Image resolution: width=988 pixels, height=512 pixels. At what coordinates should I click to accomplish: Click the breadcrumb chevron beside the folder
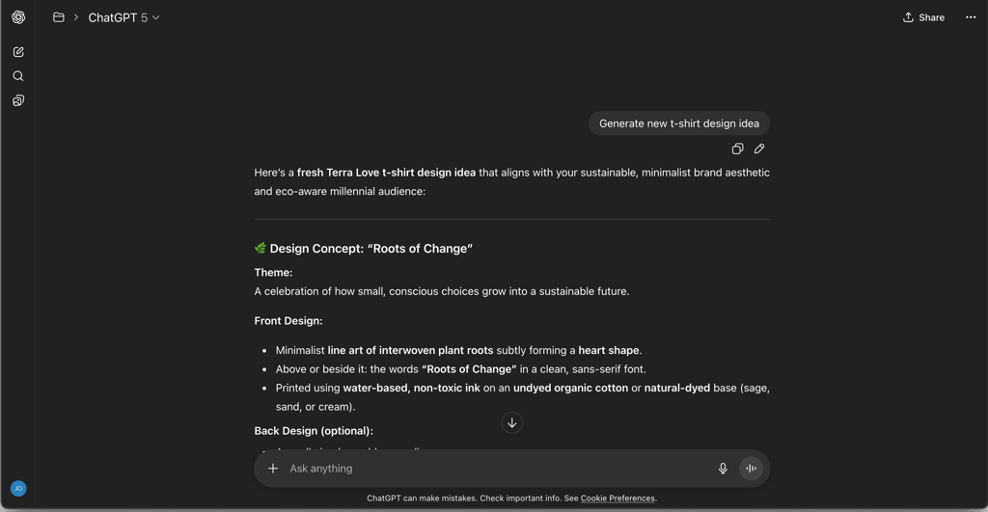click(75, 17)
